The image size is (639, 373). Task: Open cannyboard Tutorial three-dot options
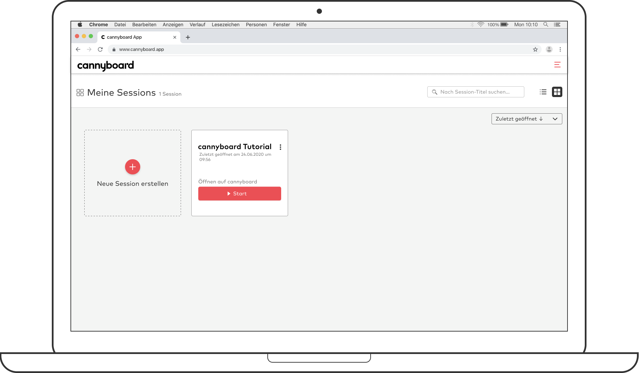(x=280, y=147)
